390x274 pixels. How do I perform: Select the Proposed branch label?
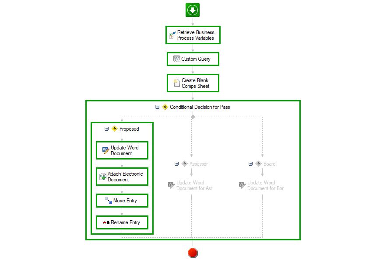click(x=129, y=129)
